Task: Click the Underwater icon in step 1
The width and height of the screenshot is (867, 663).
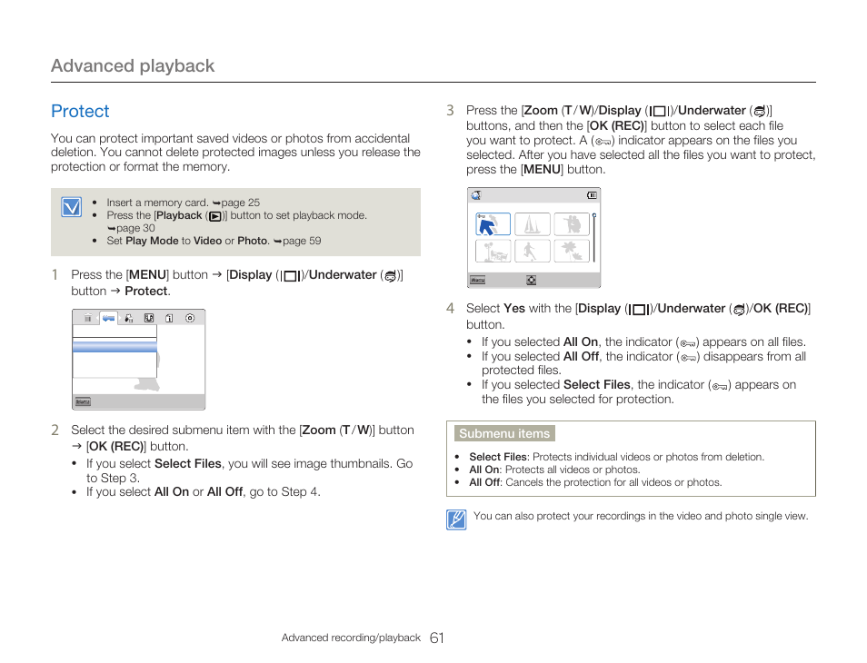Action: point(391,276)
